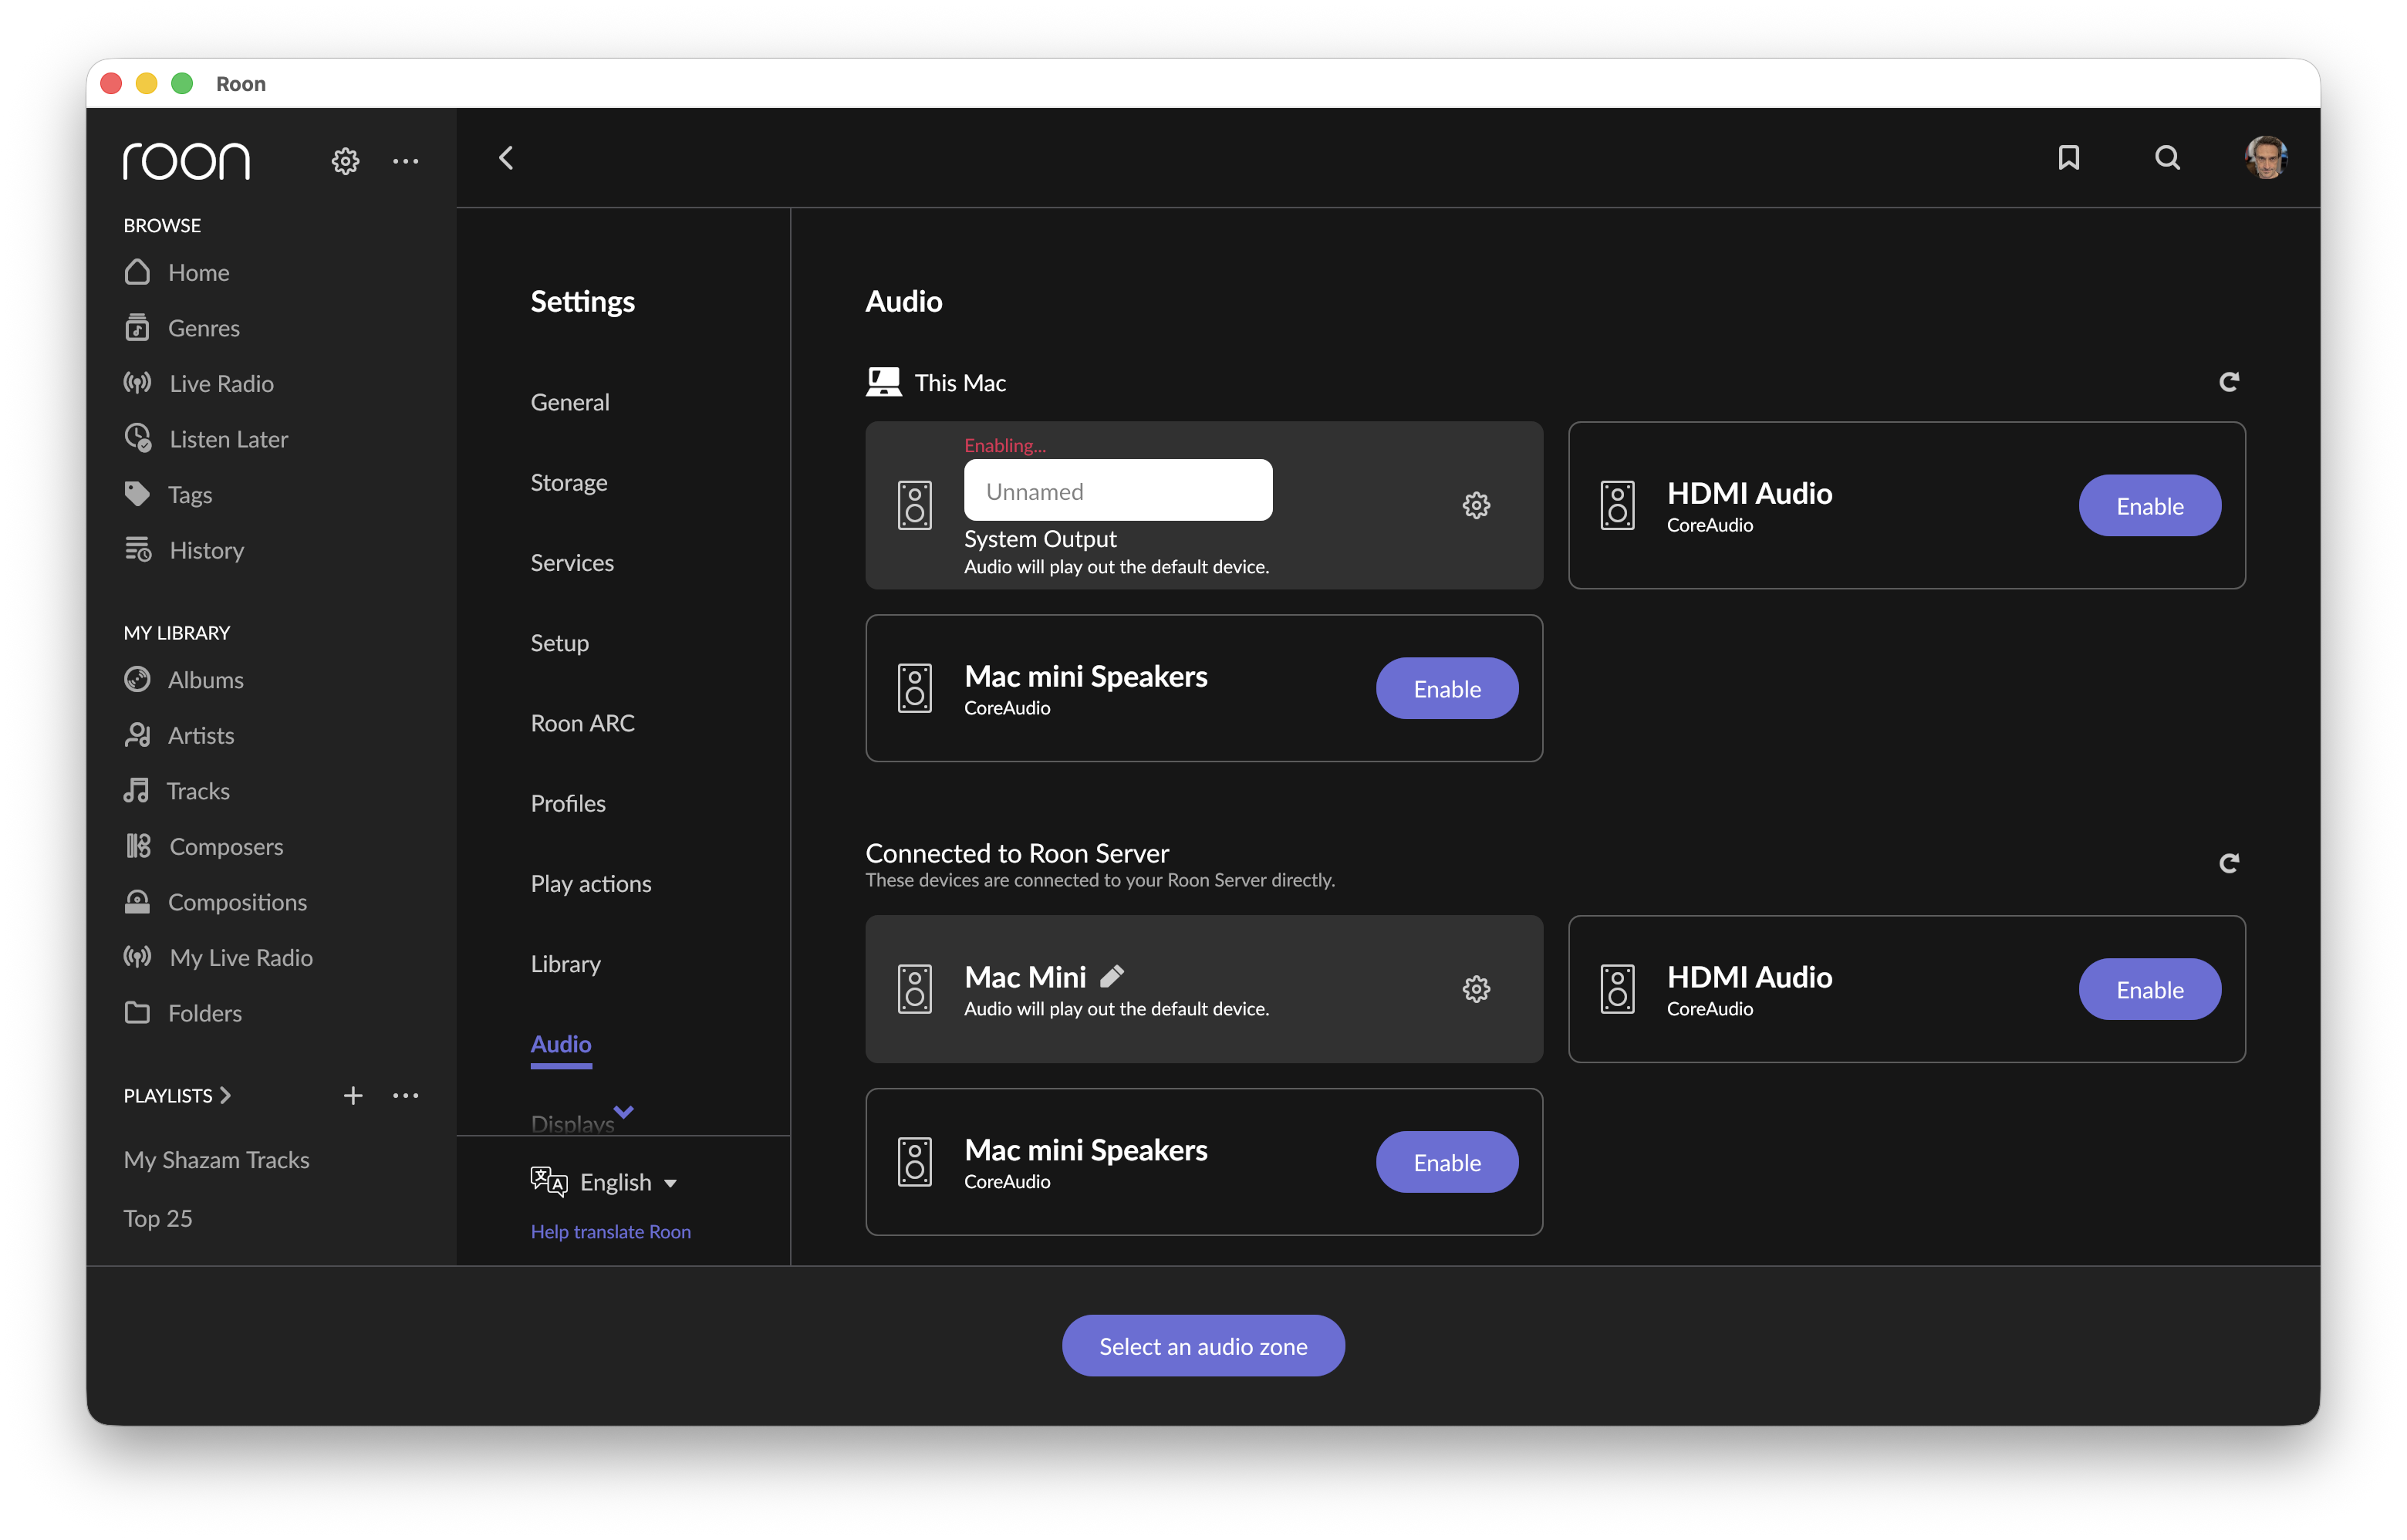Screen dimensions: 2407x1540
Task: Open the Help translate Roon link
Action: click(x=610, y=1231)
